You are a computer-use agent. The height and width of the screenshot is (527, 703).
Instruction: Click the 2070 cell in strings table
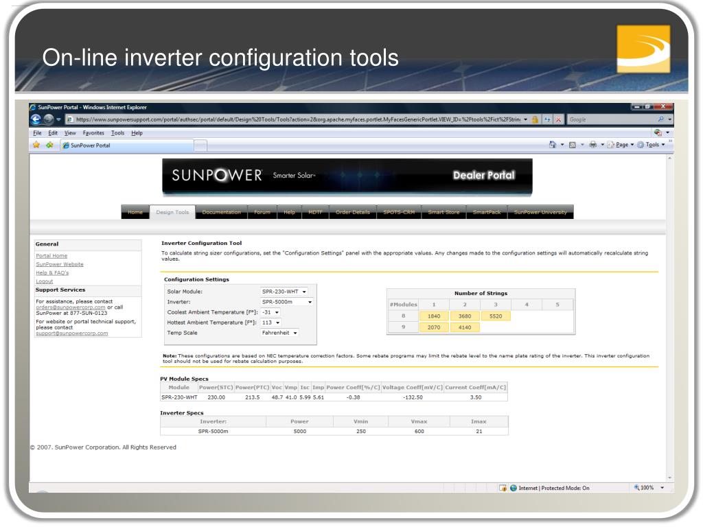pyautogui.click(x=434, y=327)
